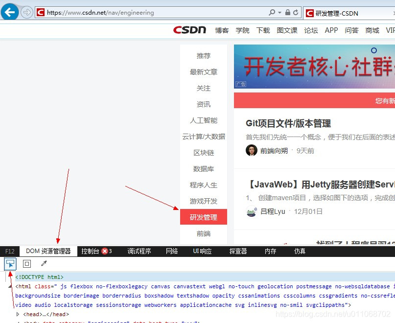Open the 问答 nav link

[351, 30]
